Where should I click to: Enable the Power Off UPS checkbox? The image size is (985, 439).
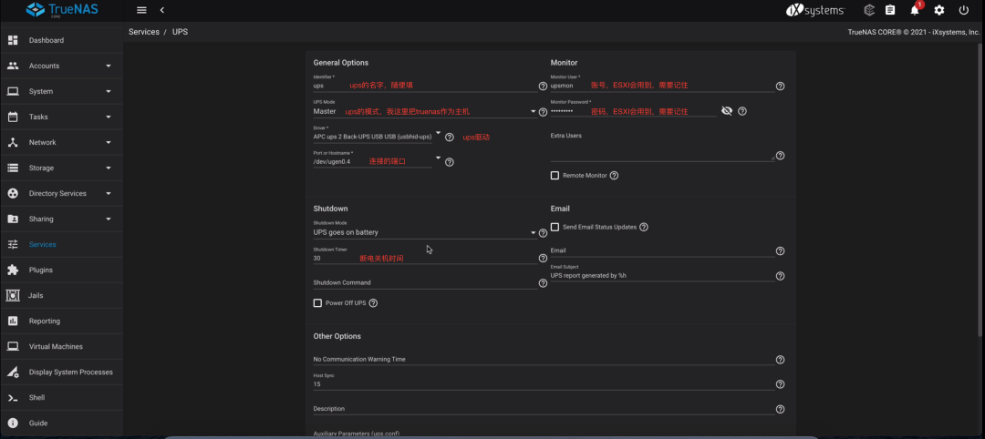tap(317, 303)
